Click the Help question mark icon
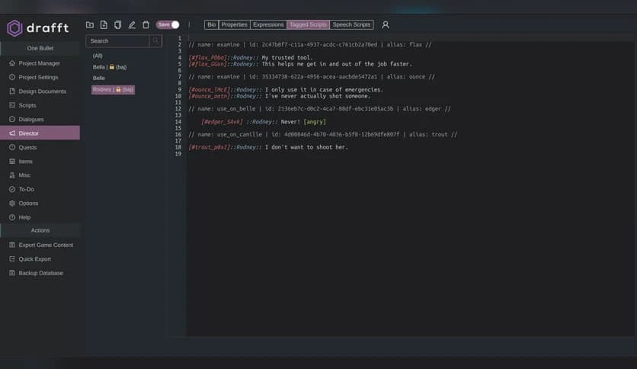This screenshot has height=369, width=637. pos(12,217)
